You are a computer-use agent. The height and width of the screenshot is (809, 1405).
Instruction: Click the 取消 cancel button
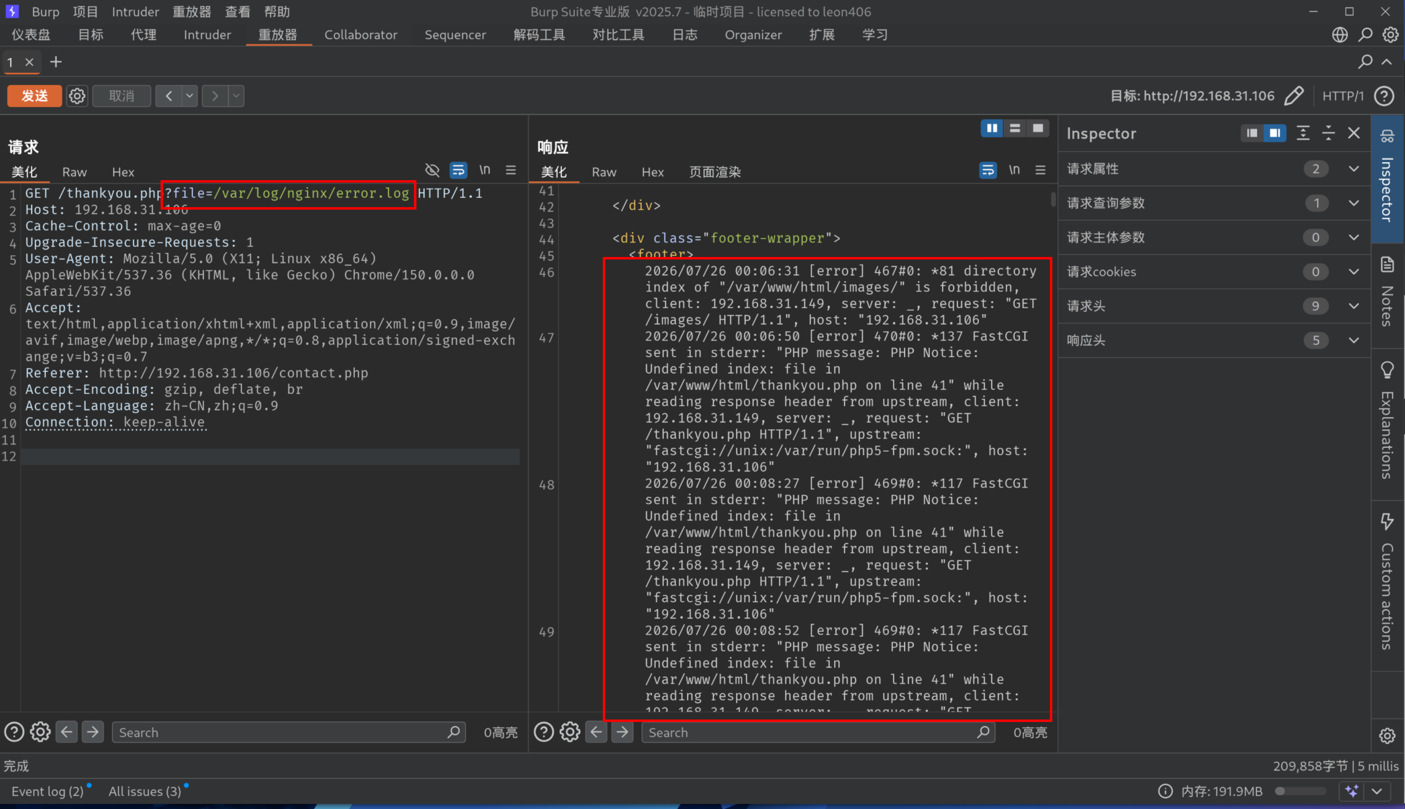coord(122,96)
